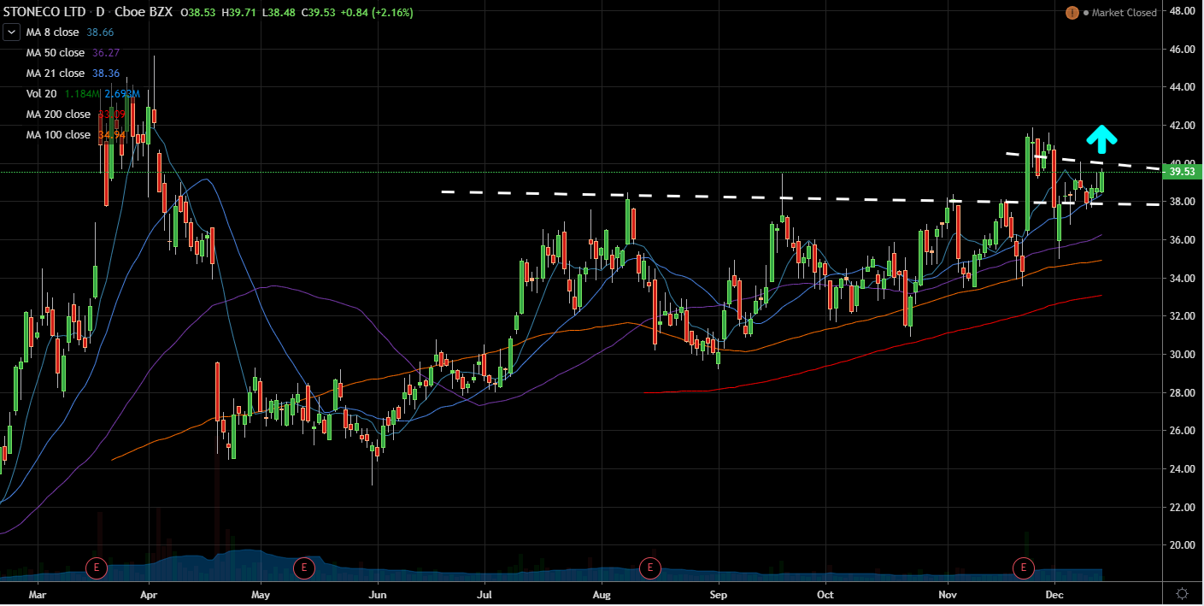Viewport: 1204px width, 606px height.
Task: Select the 'MA 100 close' indicator legend
Action: 58,135
